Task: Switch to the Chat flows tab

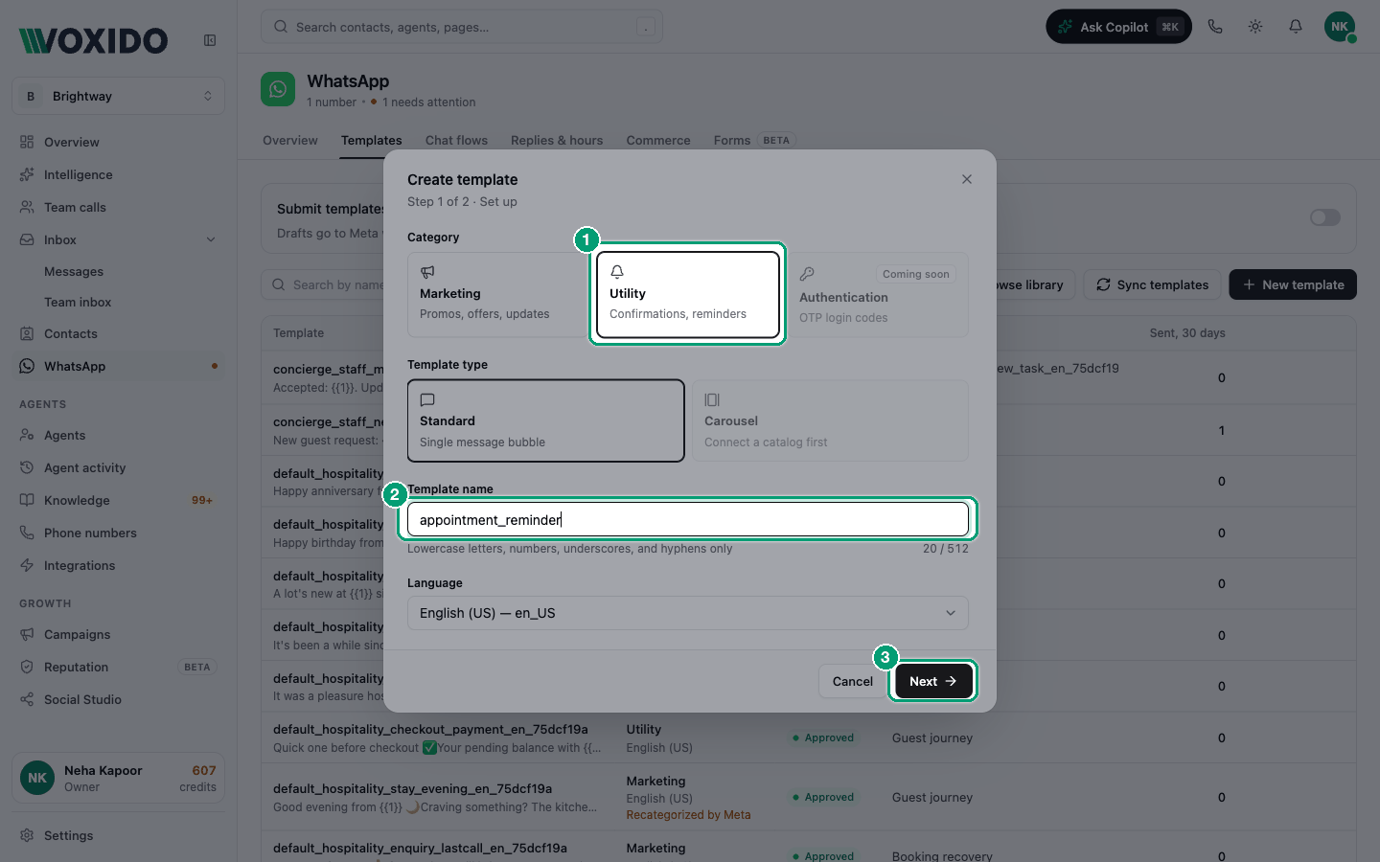Action: click(x=456, y=140)
